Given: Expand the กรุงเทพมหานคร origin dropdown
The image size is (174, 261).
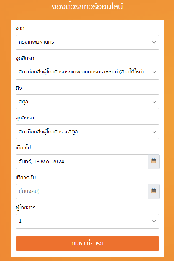Looking at the screenshot, I should tap(87, 42).
